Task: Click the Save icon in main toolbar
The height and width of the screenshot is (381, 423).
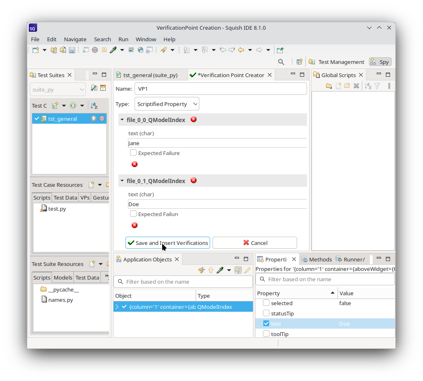Action: coord(72,50)
